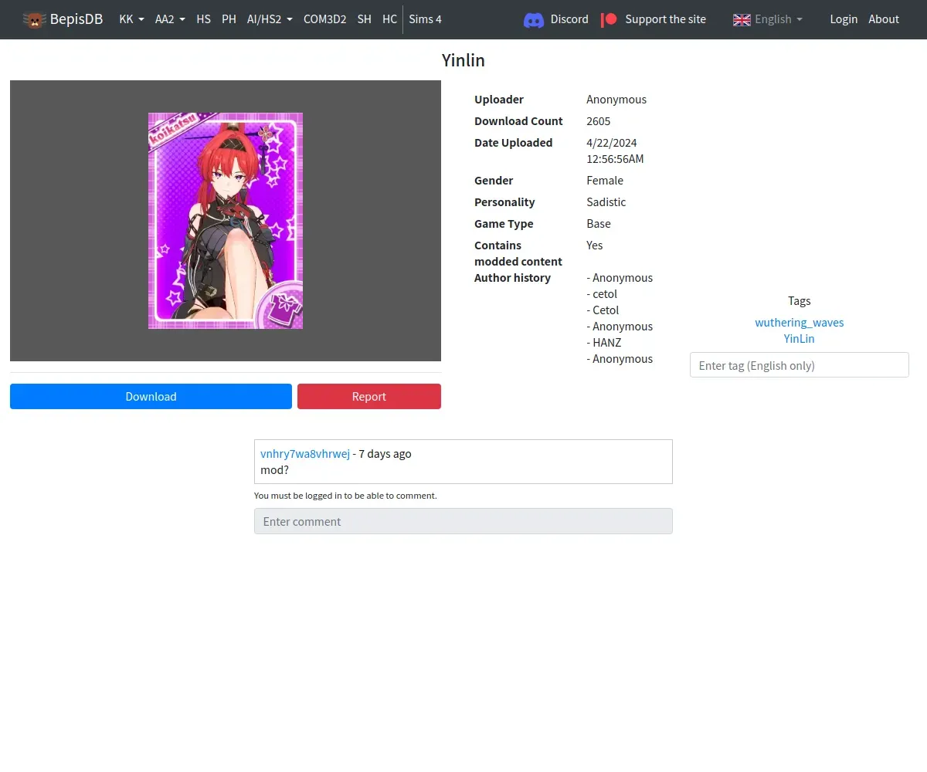Open the HC nav item

point(389,19)
